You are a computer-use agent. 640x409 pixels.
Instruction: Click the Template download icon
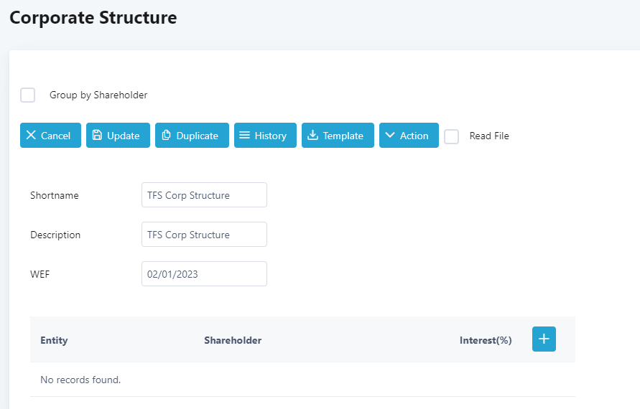click(312, 136)
